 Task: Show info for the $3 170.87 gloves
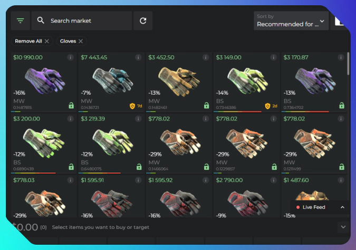tap(341, 57)
